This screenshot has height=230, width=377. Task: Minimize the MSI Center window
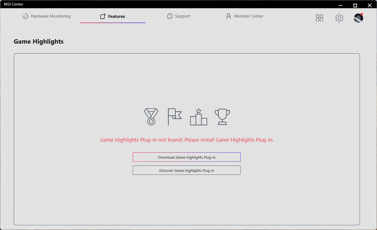point(341,5)
